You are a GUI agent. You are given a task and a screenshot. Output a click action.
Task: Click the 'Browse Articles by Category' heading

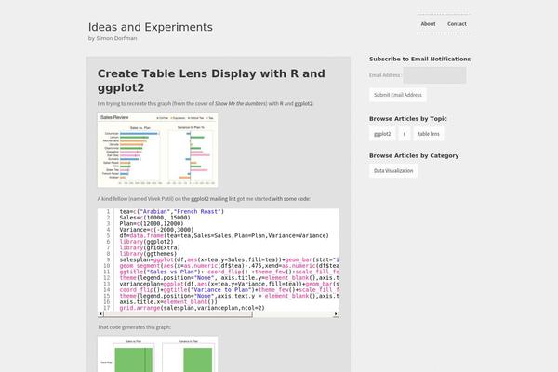(414, 155)
